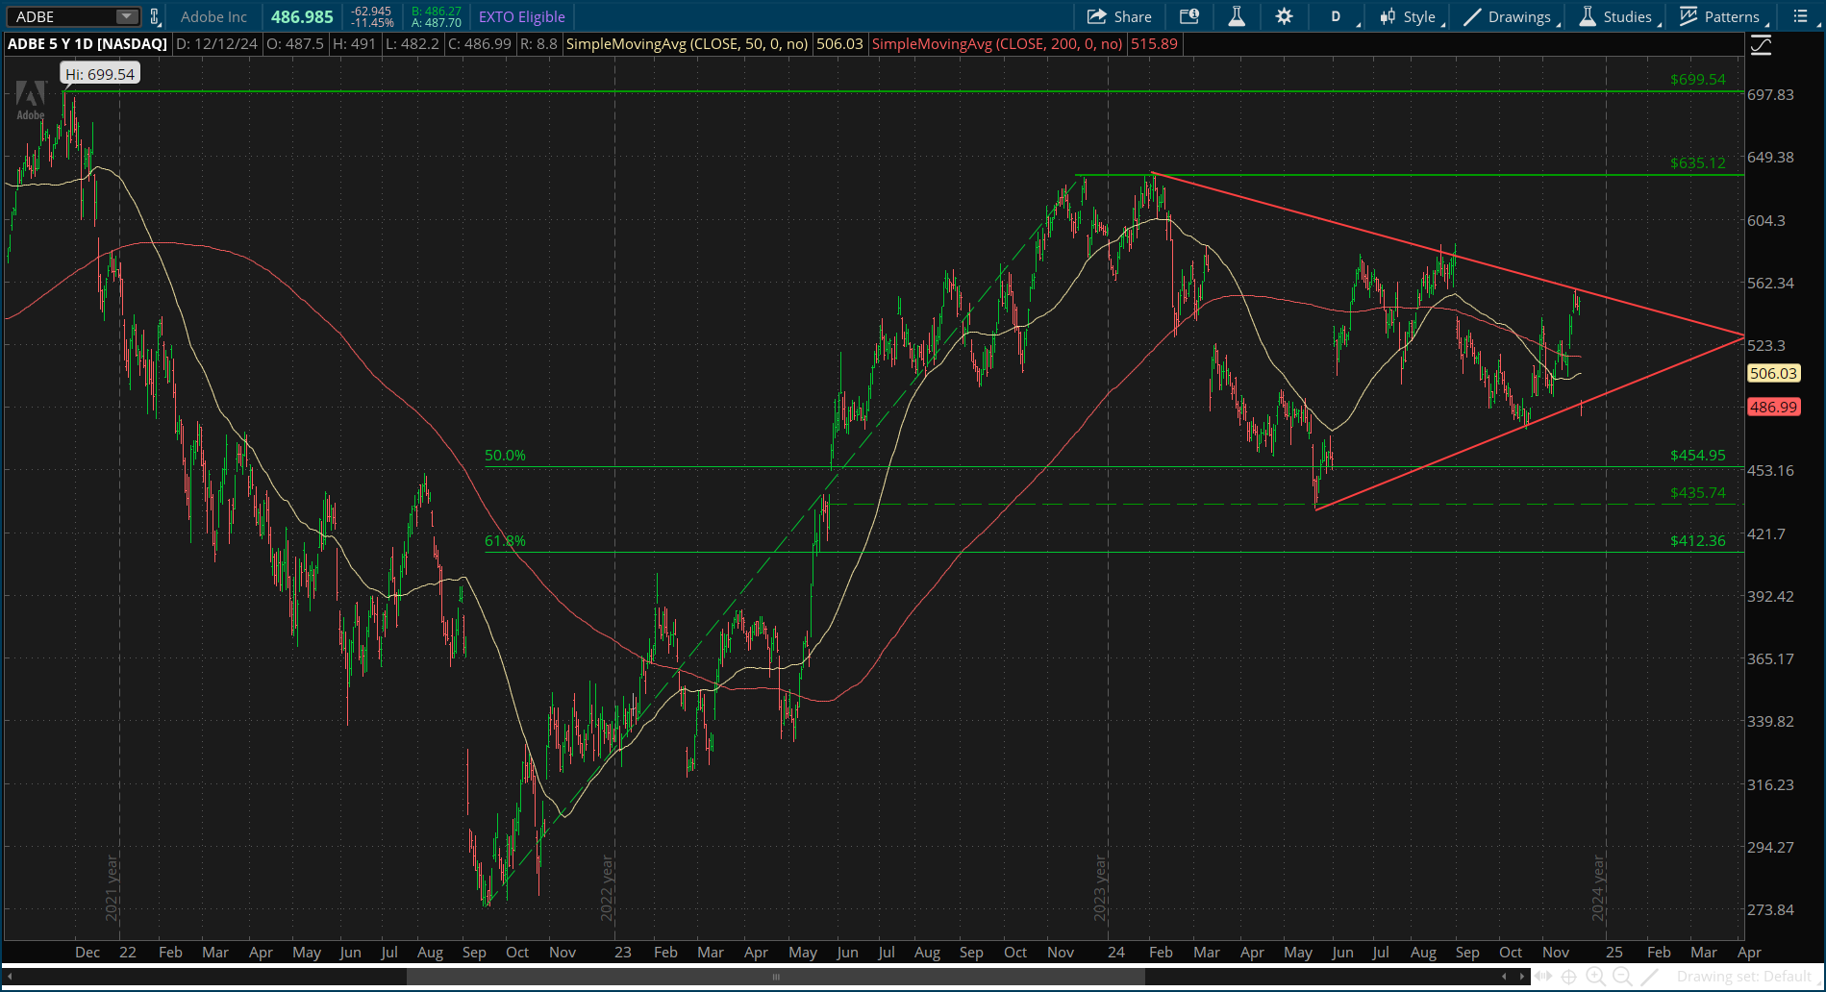The height and width of the screenshot is (992, 1826).
Task: Click the Hi: 699.54 bubble
Action: point(100,74)
